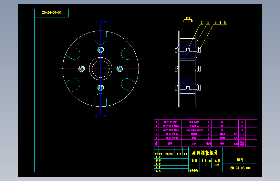This screenshot has height=181, width=280.
Task: Click the ZD-24-03-01 parts list cell
Action: click(171, 138)
